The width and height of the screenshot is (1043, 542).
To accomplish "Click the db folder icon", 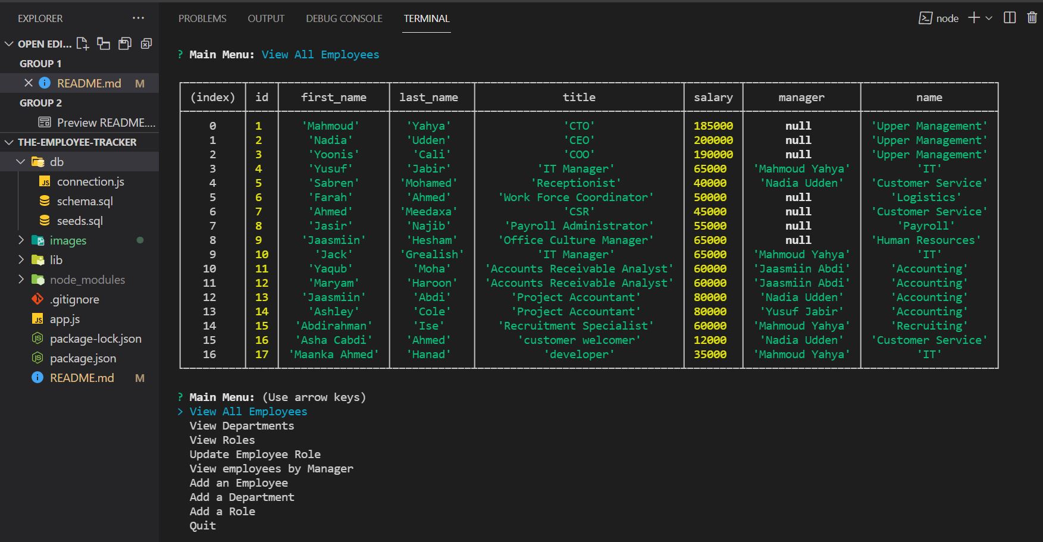I will pyautogui.click(x=38, y=161).
